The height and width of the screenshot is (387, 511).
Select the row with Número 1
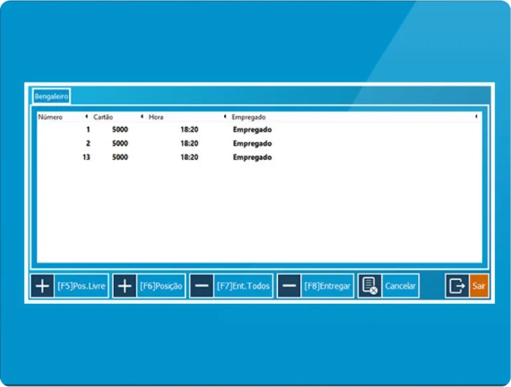(x=200, y=130)
